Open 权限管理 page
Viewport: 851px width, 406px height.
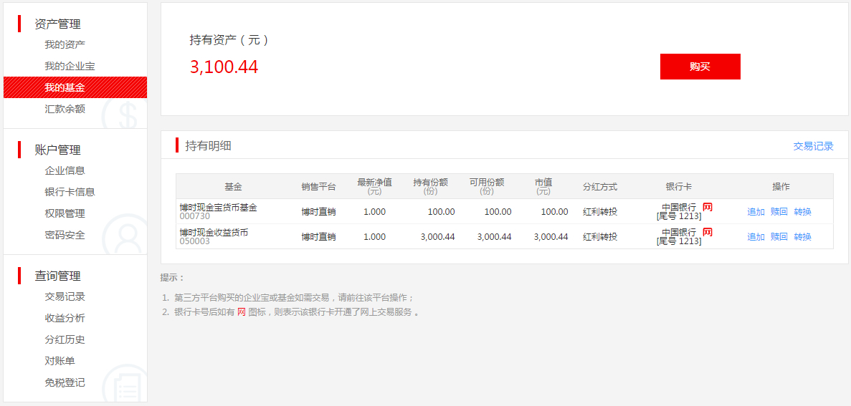tap(65, 213)
